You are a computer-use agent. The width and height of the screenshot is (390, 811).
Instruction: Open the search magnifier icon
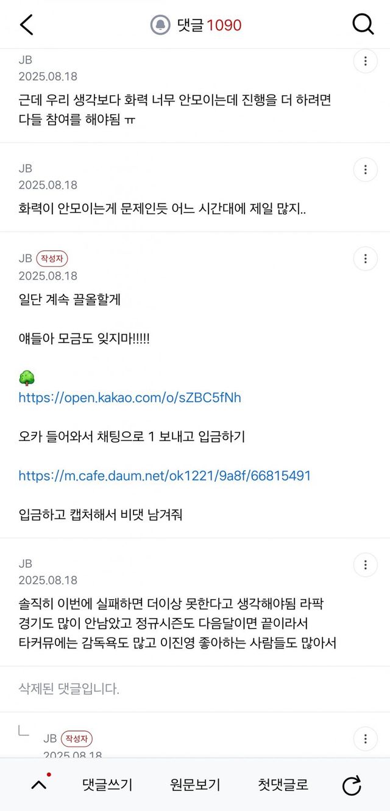pyautogui.click(x=363, y=25)
